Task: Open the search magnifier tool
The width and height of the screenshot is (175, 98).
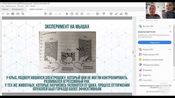Action: click(x=23, y=14)
